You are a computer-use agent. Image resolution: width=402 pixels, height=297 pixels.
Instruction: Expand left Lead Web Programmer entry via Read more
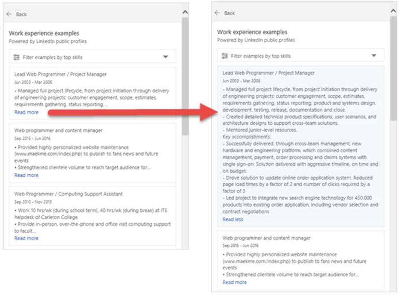[x=26, y=112]
